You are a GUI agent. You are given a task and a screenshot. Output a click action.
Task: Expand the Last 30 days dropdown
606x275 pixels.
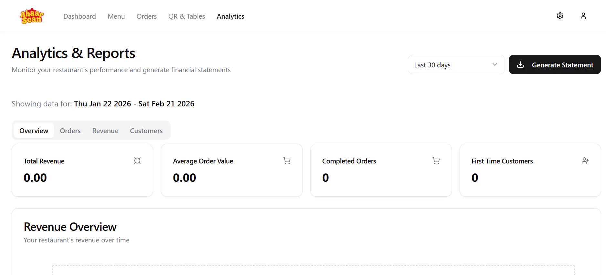(456, 64)
